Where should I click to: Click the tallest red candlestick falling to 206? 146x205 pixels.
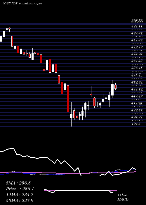point(68,99)
